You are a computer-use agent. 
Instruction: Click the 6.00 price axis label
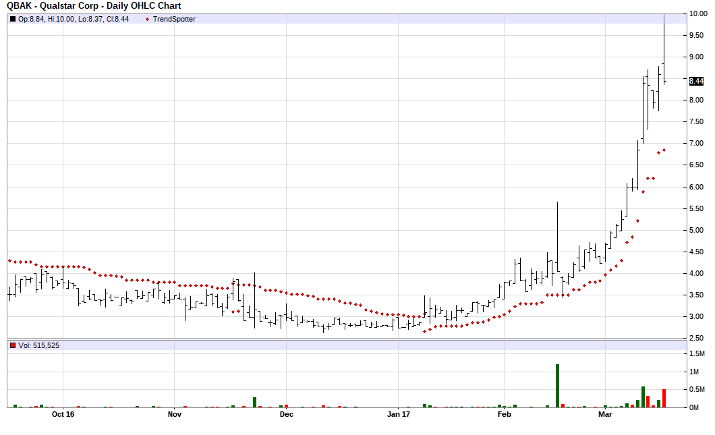point(696,187)
